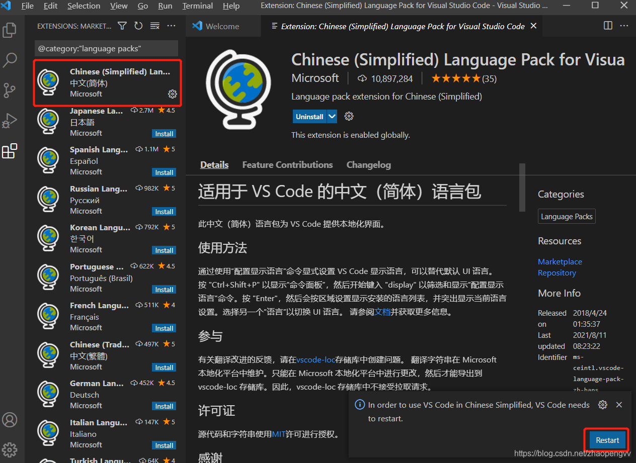The width and height of the screenshot is (636, 463).
Task: Select the Details tab
Action: (x=214, y=165)
